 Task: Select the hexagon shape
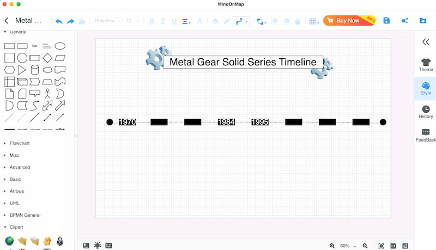click(x=9, y=70)
